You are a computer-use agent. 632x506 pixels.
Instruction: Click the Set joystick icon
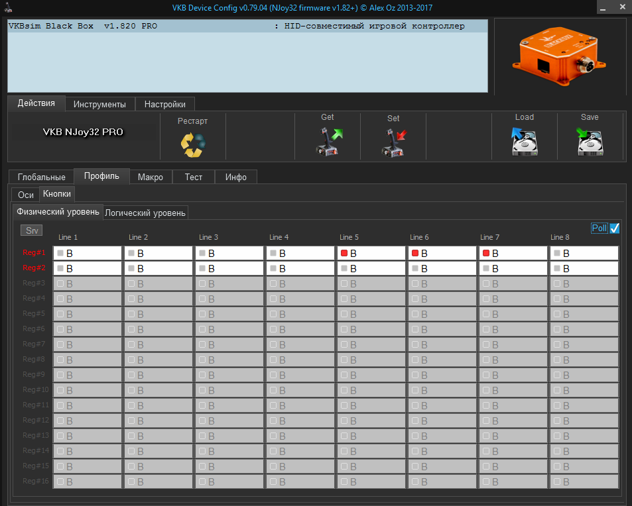pyautogui.click(x=394, y=142)
